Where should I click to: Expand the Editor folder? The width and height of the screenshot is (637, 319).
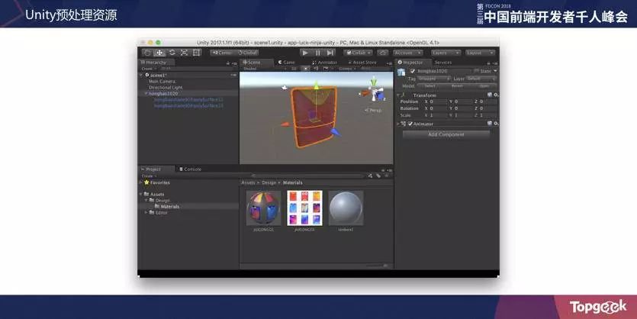click(x=146, y=212)
